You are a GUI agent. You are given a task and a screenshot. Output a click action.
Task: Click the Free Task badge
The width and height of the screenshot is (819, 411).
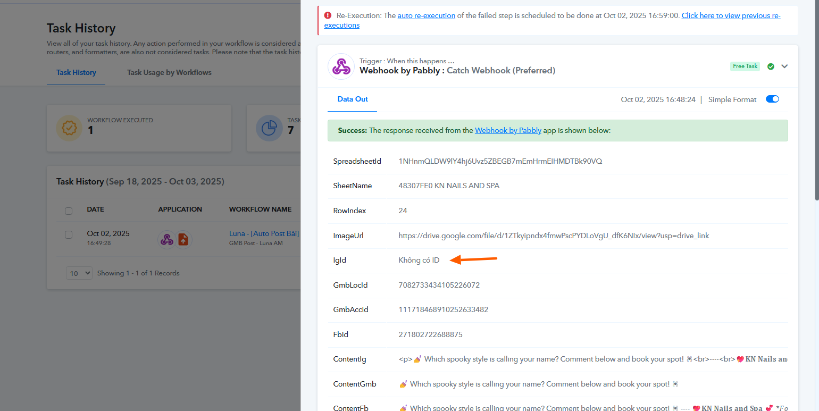pyautogui.click(x=745, y=66)
